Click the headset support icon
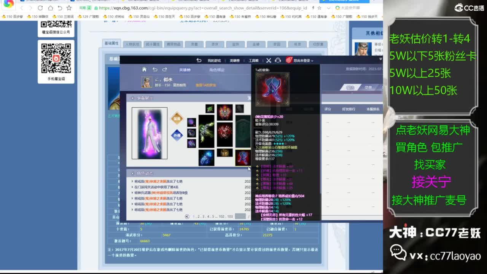This screenshot has height=274, width=487. (x=278, y=61)
